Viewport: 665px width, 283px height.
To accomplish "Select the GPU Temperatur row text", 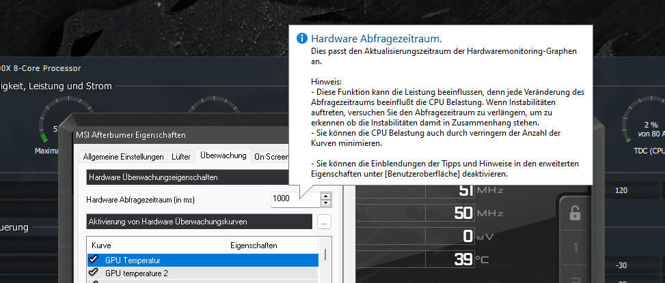I will (x=133, y=260).
